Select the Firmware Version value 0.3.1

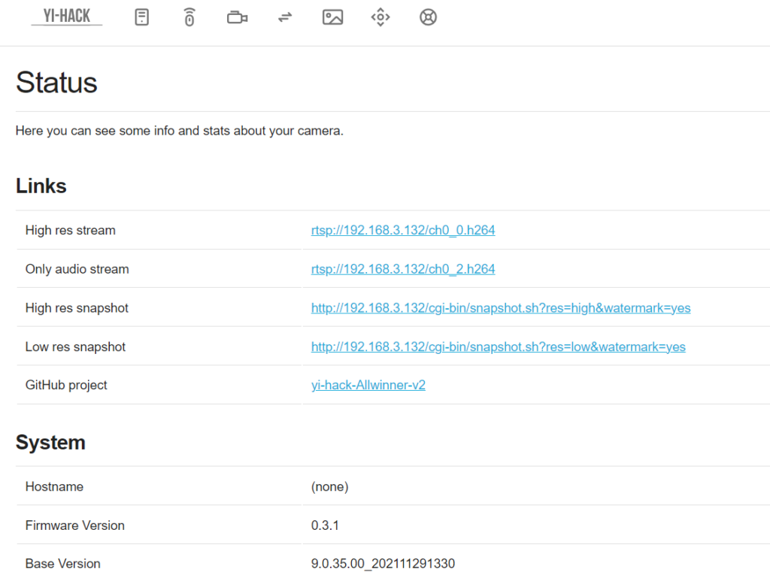[x=325, y=525]
